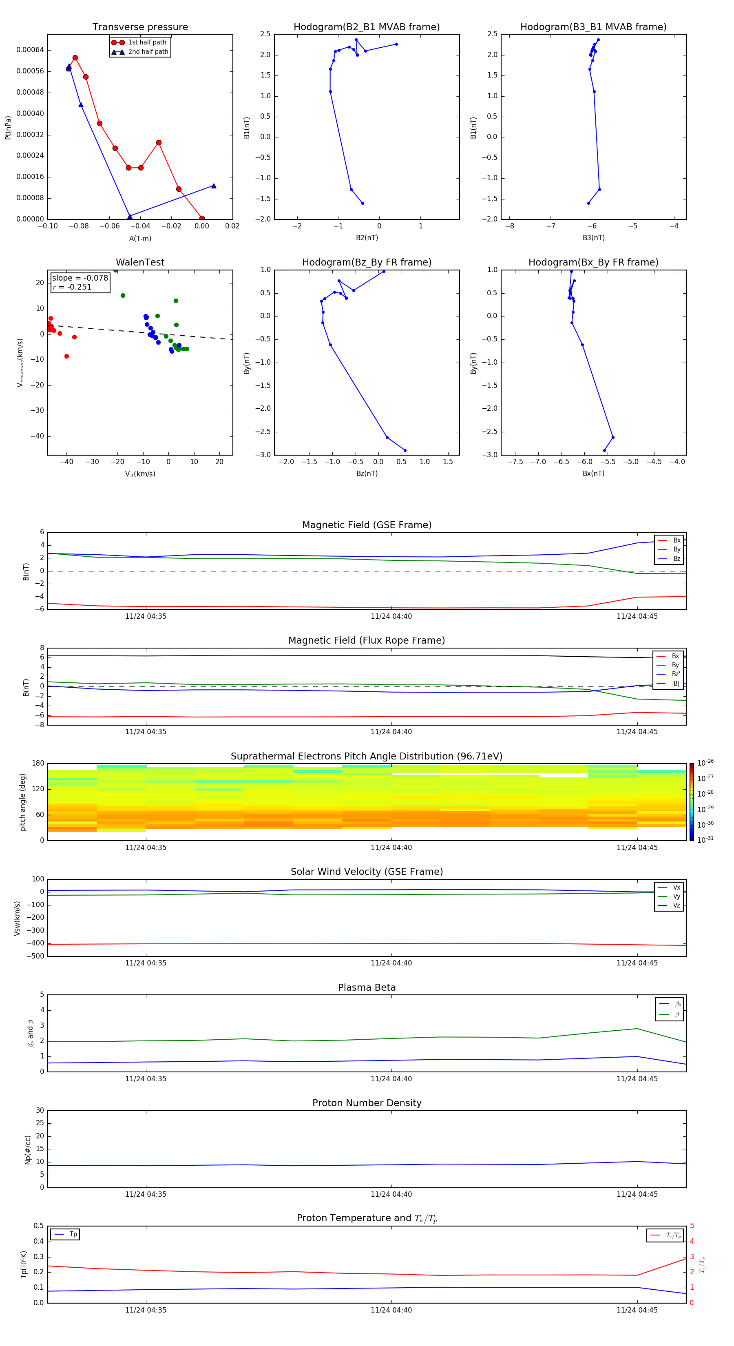Click the Bz(nT) axis label of FR hodogram
The height and width of the screenshot is (1346, 734).
(367, 474)
